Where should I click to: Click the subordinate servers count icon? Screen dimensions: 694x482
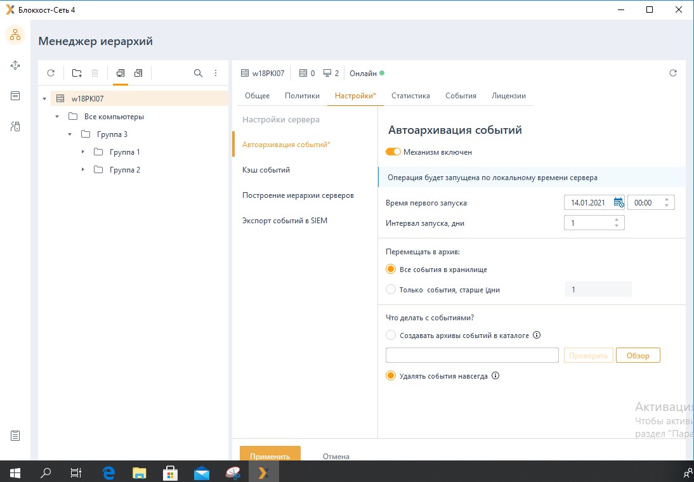(303, 74)
